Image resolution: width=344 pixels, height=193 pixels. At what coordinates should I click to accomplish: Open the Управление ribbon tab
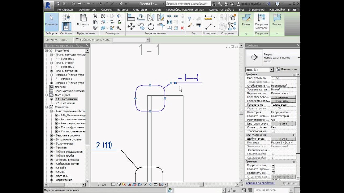(x=257, y=10)
